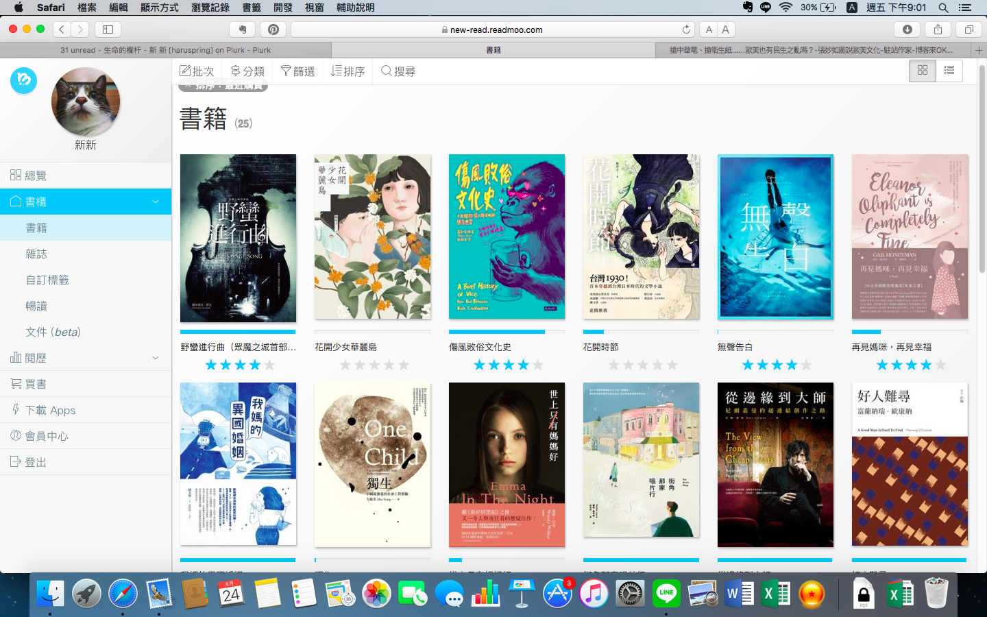The height and width of the screenshot is (617, 987).
Task: Switch to the Plurk tab
Action: pyautogui.click(x=165, y=50)
